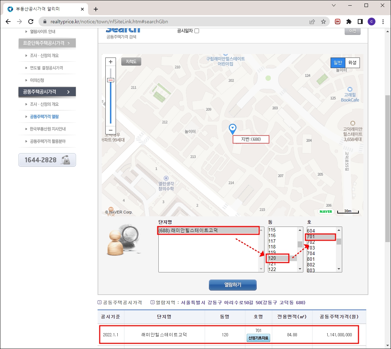Zoom in the map with plus button

110,62
